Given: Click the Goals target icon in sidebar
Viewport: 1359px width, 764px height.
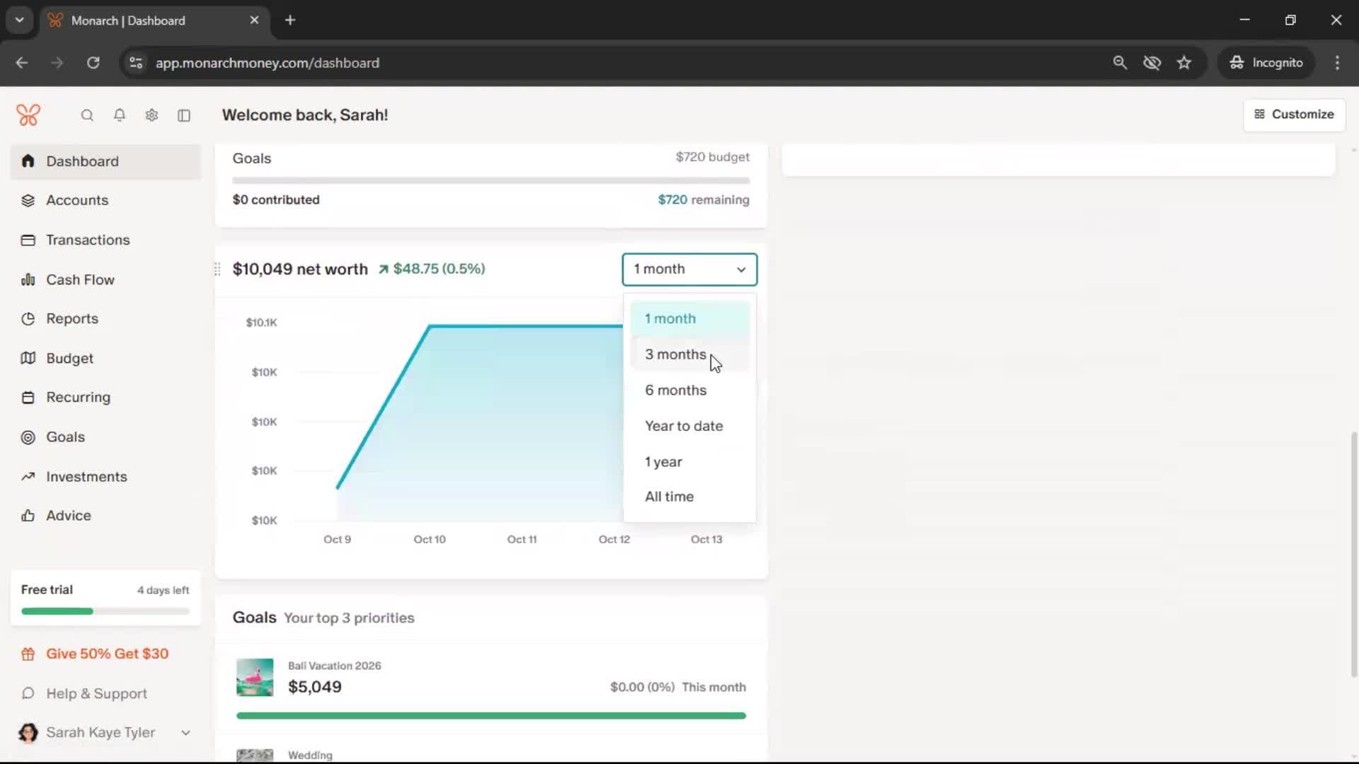Looking at the screenshot, I should pyautogui.click(x=28, y=437).
